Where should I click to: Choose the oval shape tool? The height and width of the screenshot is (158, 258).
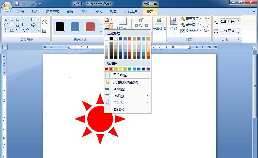[7, 25]
